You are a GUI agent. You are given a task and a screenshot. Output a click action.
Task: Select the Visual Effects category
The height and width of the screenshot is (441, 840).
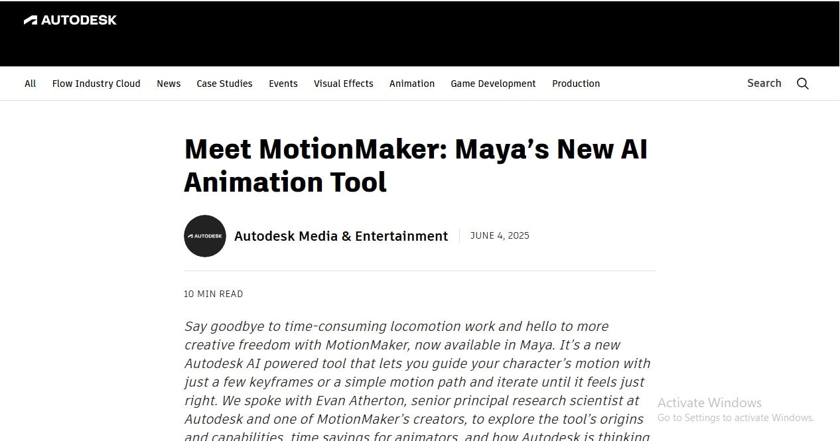tap(343, 83)
